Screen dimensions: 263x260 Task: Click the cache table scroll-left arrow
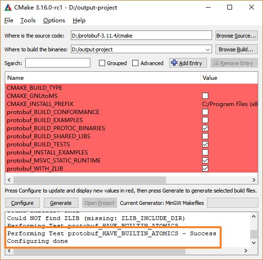9,180
